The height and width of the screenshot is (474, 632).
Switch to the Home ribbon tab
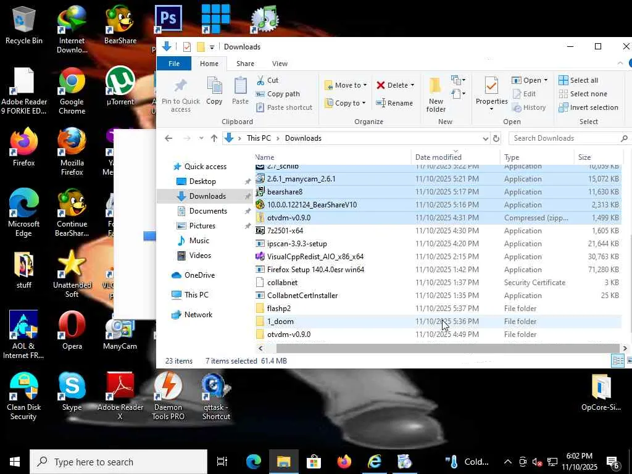pyautogui.click(x=209, y=64)
